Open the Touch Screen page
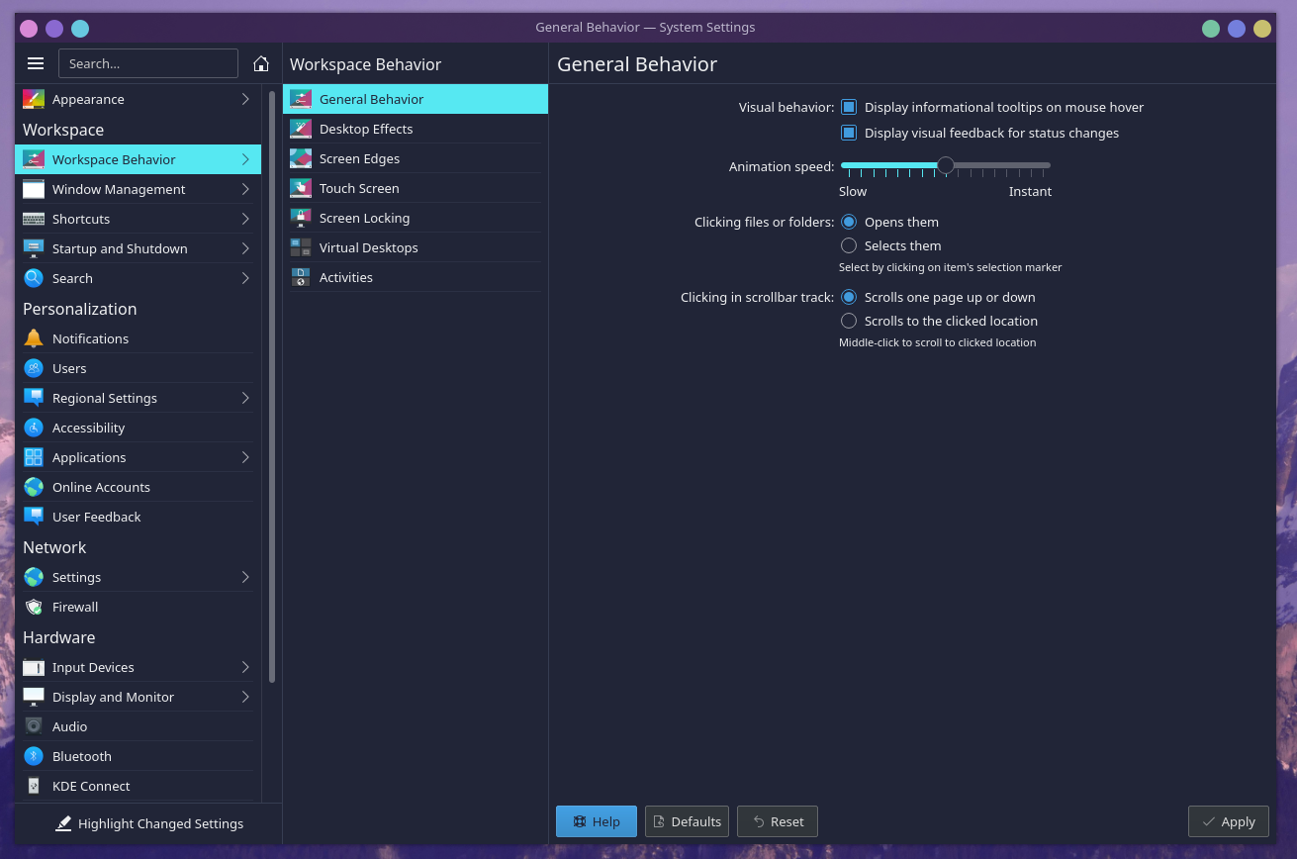 (x=416, y=188)
